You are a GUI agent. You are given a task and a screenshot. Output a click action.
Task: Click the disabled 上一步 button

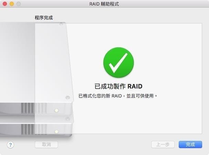coord(163,144)
